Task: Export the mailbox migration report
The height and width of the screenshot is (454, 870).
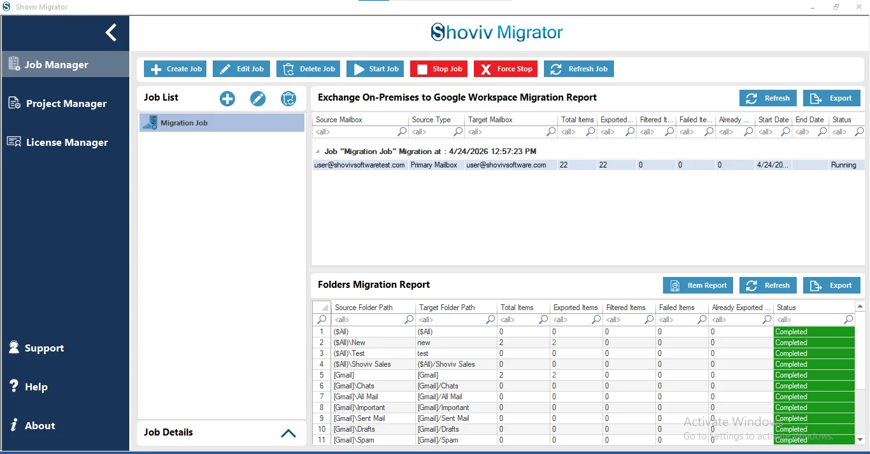Action: point(832,98)
